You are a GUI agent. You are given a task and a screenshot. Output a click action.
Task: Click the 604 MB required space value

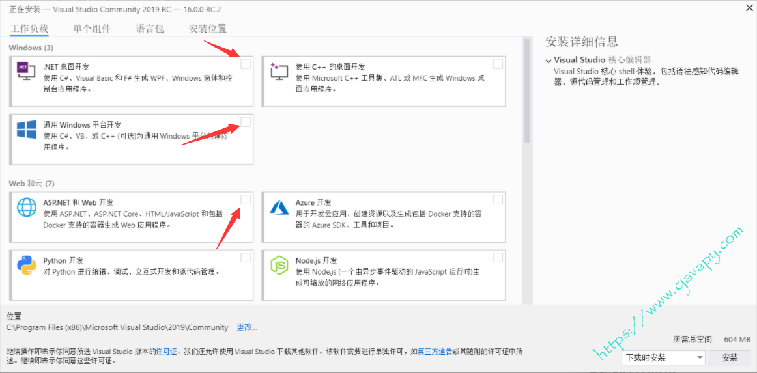(x=737, y=339)
